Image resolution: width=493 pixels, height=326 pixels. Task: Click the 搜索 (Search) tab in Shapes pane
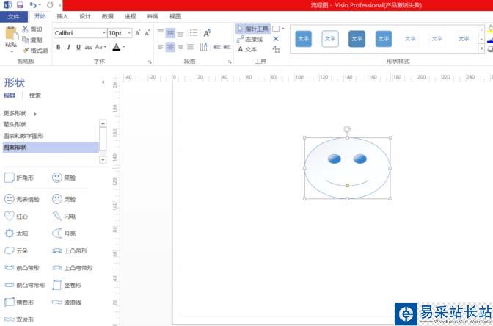coord(35,95)
